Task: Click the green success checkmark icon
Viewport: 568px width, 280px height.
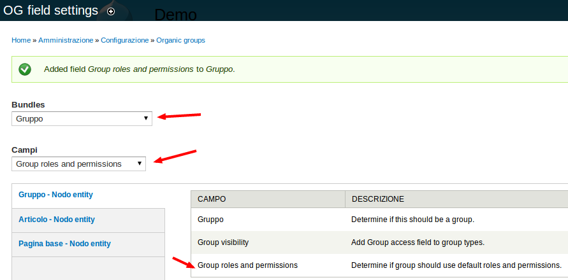Action: point(25,69)
